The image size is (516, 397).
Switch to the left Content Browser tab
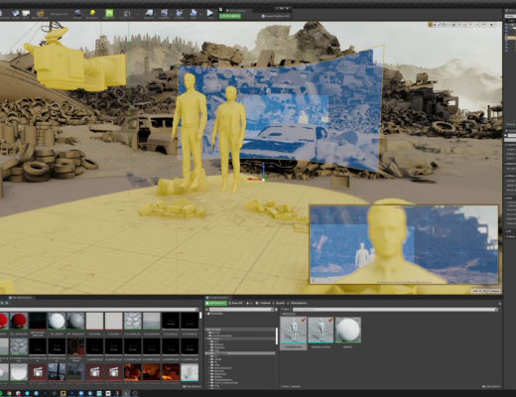coord(21,298)
